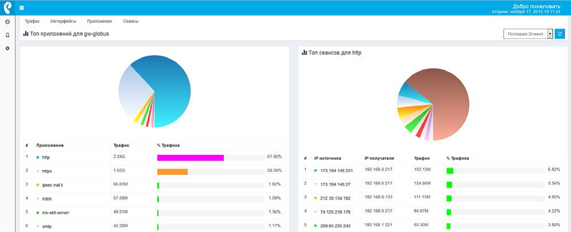
Task: Click the blue refresh button
Action: point(560,34)
